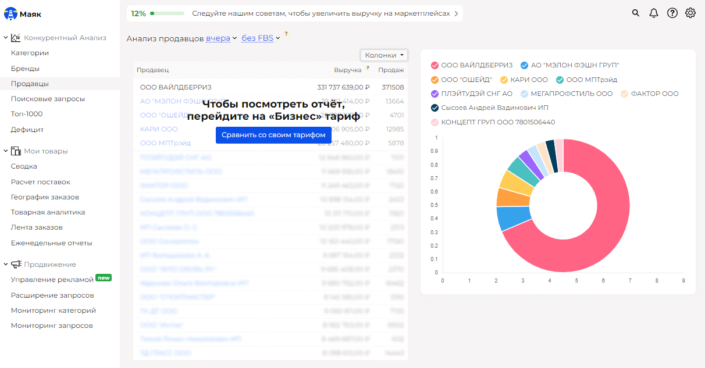The width and height of the screenshot is (705, 368).
Task: Open Топ-1000 menu item
Action: coord(27,114)
